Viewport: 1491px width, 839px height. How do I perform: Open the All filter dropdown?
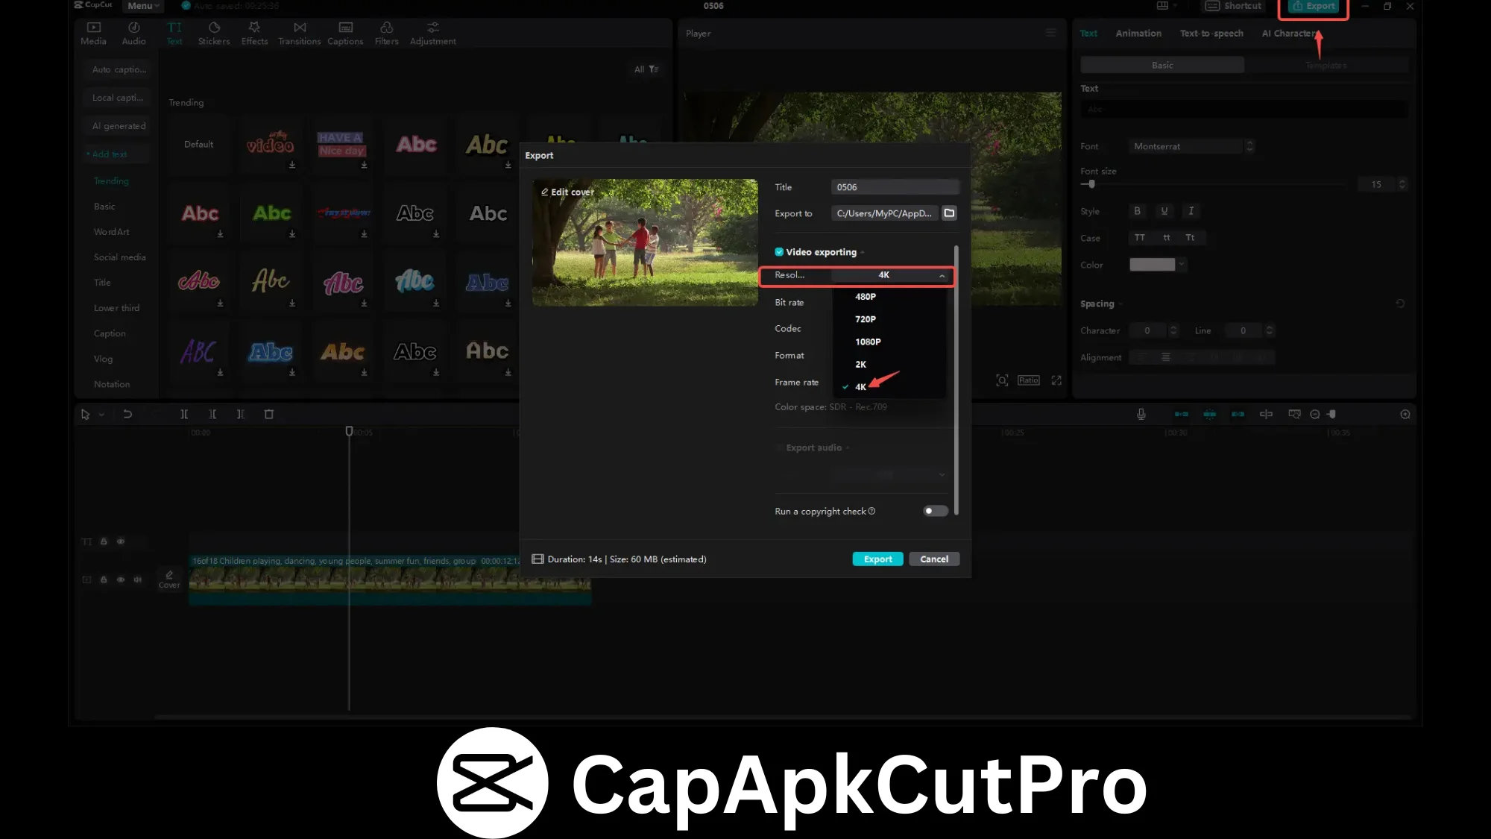[x=646, y=69]
